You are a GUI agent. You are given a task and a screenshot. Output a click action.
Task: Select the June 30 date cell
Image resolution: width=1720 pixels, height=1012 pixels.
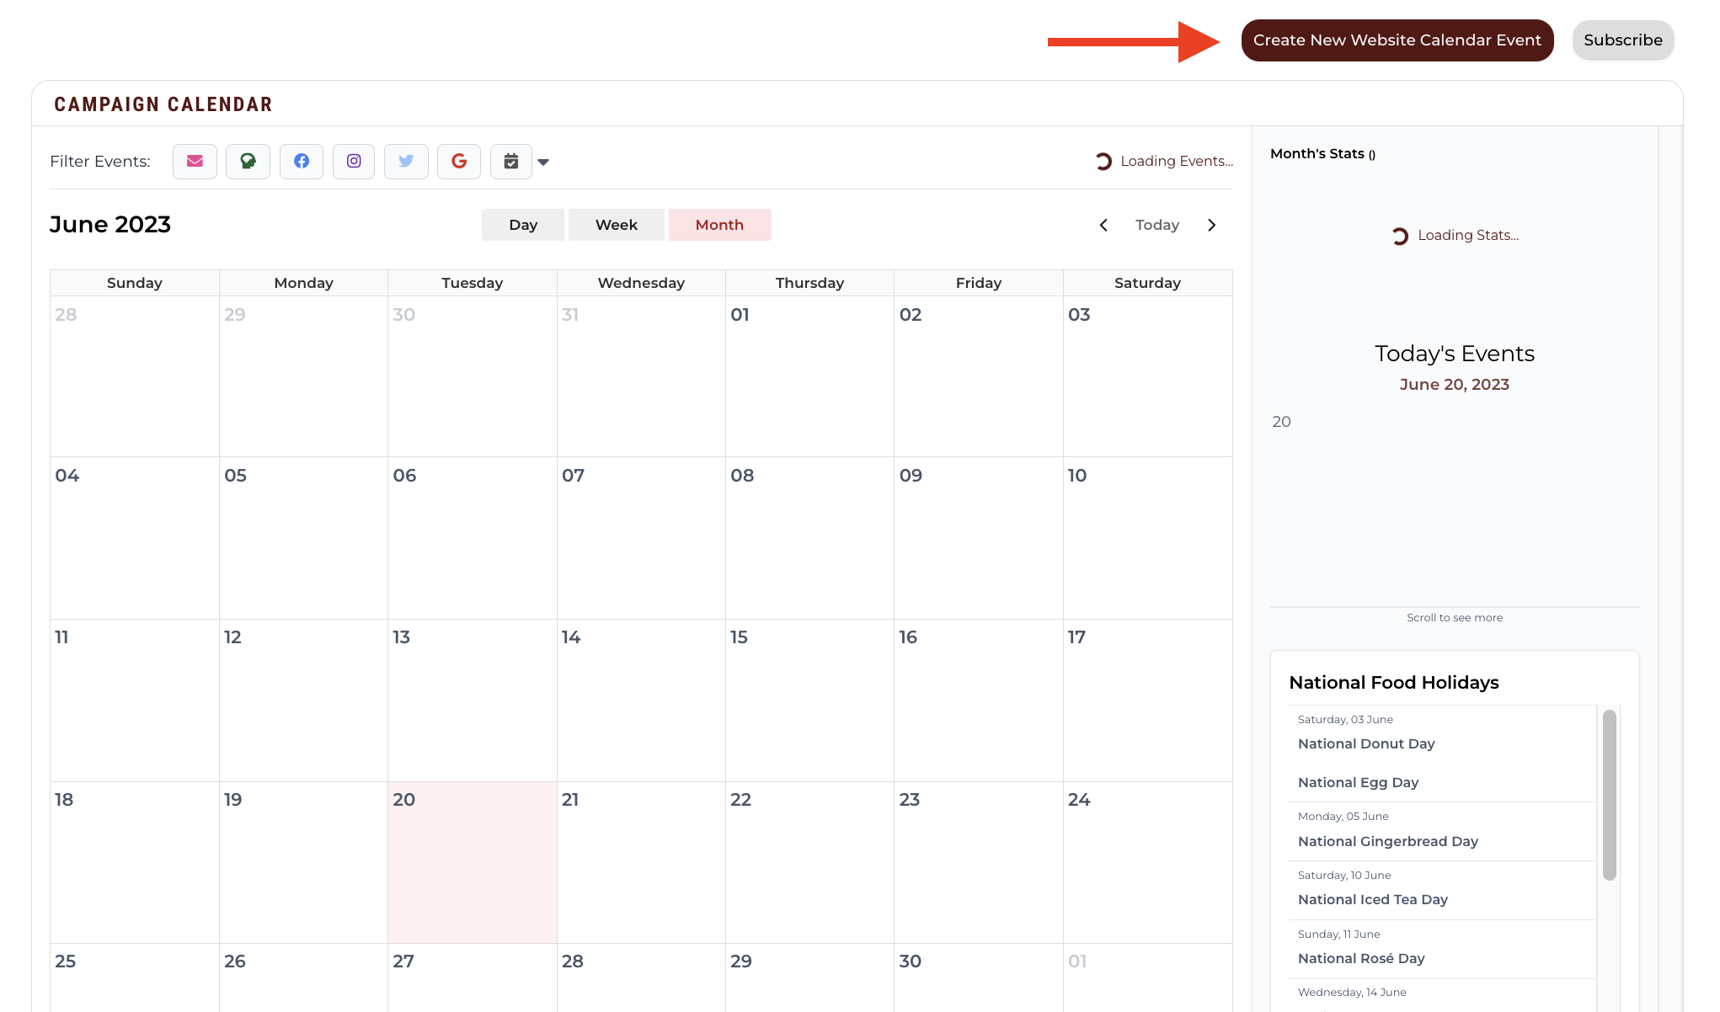coord(978,977)
